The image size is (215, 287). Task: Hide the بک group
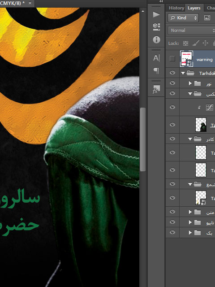point(172,232)
